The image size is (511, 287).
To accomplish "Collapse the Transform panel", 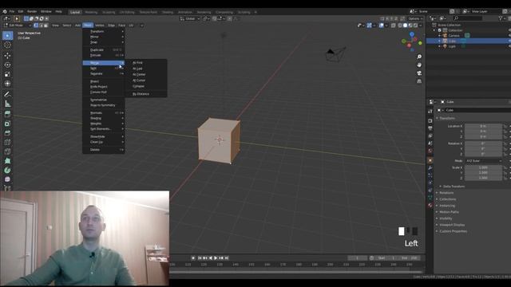I will (x=446, y=119).
